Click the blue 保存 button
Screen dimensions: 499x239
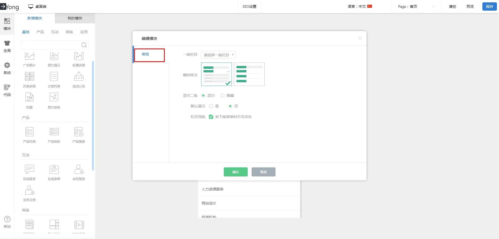click(x=489, y=6)
